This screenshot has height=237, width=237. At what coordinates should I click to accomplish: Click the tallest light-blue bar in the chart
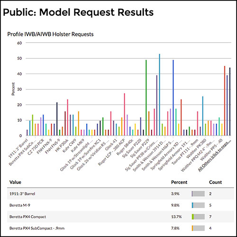coord(159,95)
